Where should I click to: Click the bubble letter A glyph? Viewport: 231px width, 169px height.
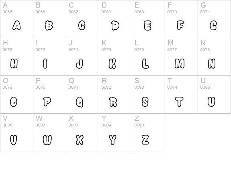(16, 25)
